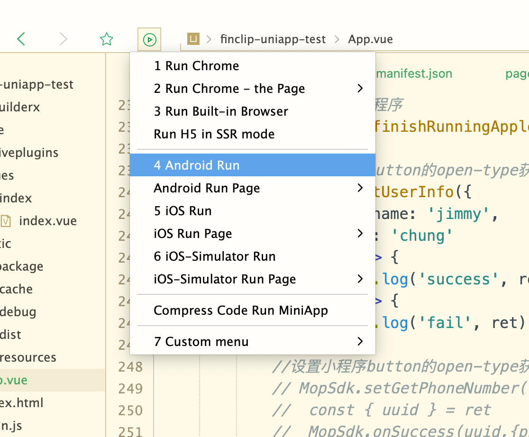Expand iOS Run Page submenu arrow
Viewport: 529px width, 437px height.
click(360, 234)
